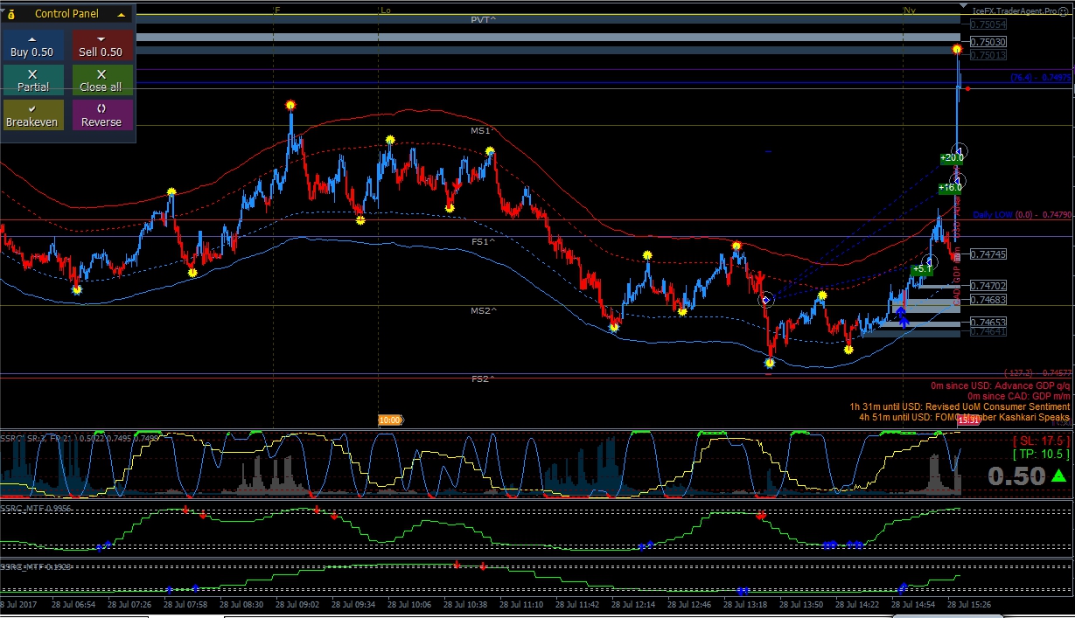Click the 0.74653 price label

[x=988, y=323]
